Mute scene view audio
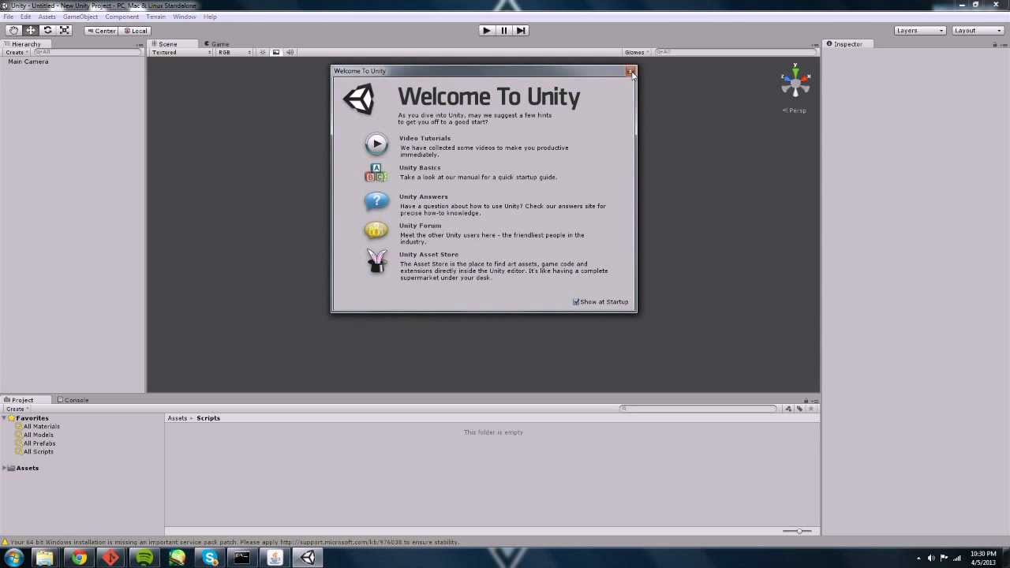 [x=290, y=51]
